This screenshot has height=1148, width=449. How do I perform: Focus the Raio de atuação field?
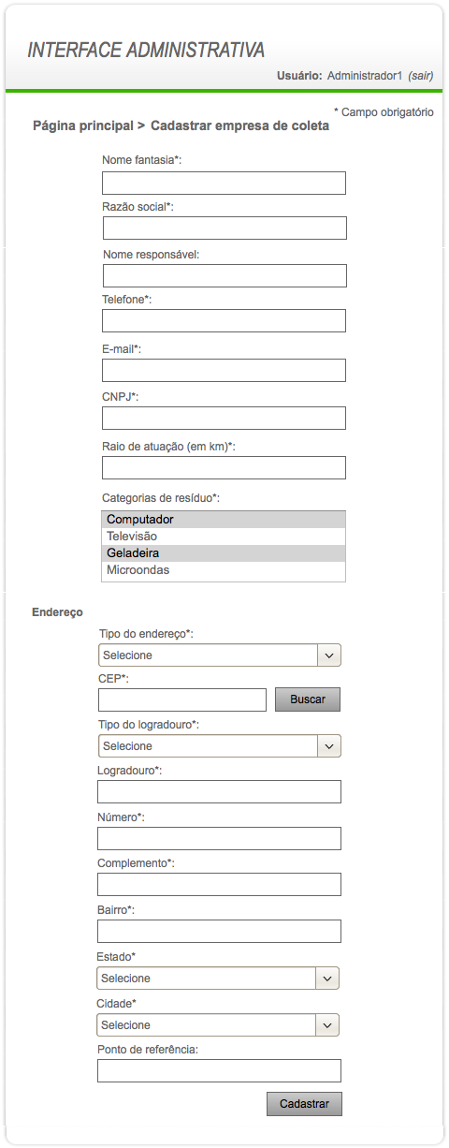[x=224, y=468]
